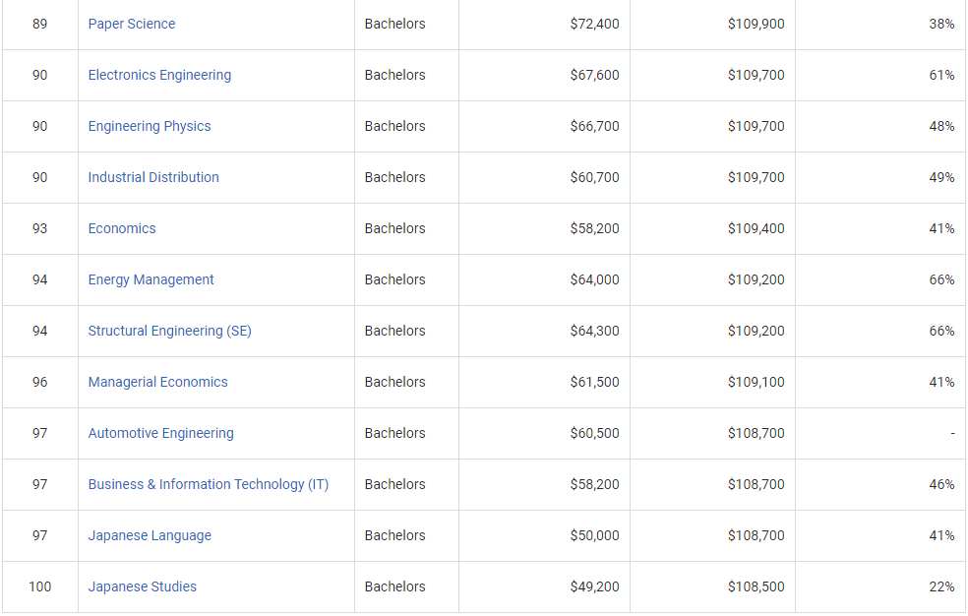
Task: Select the Industrial Distribution link
Action: [153, 177]
